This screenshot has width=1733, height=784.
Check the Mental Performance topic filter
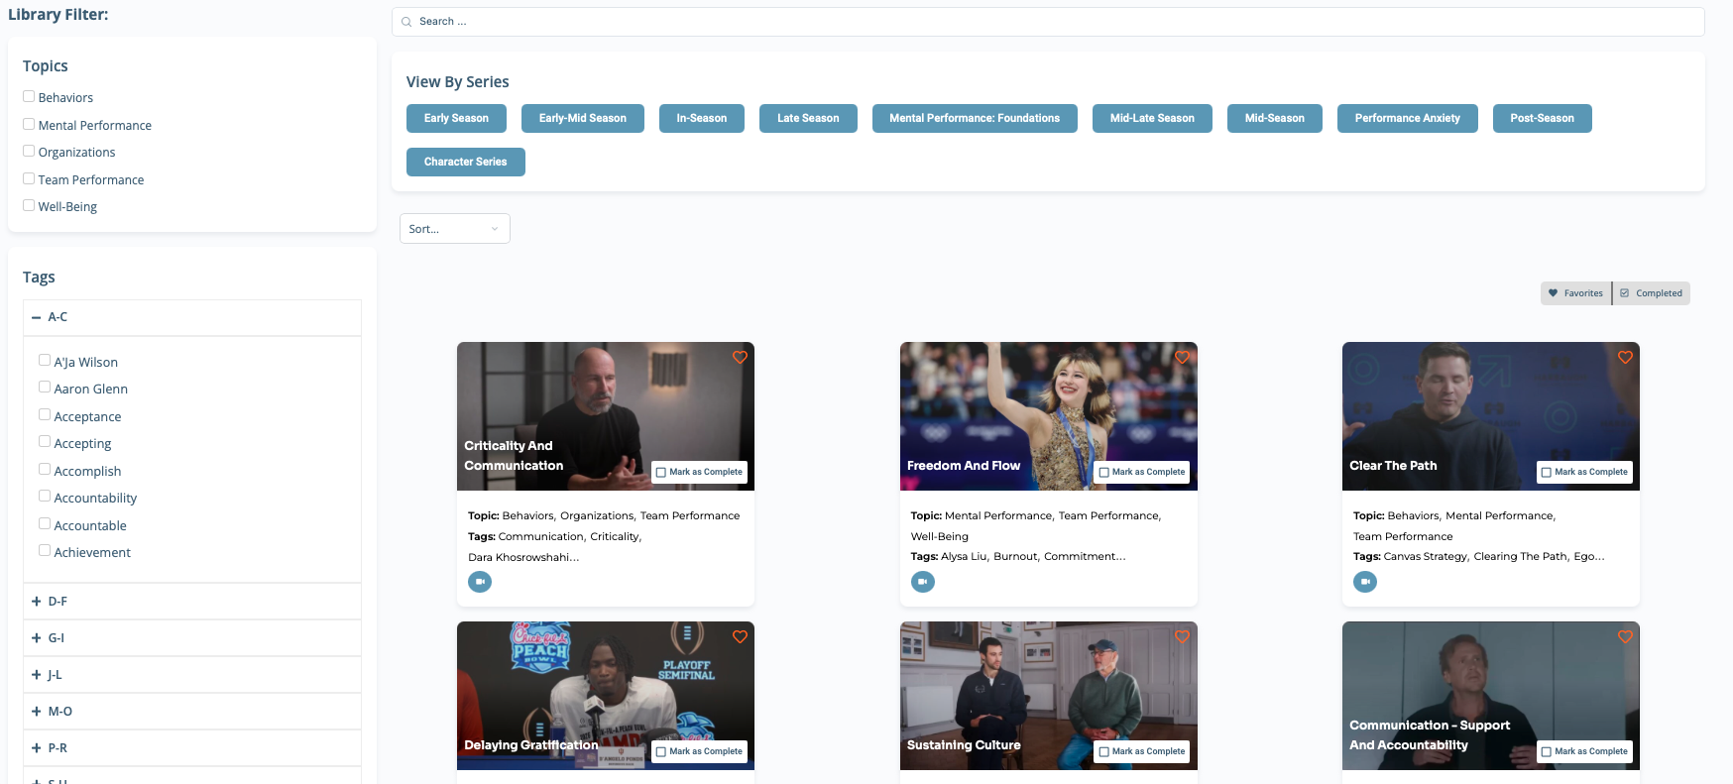pos(29,124)
